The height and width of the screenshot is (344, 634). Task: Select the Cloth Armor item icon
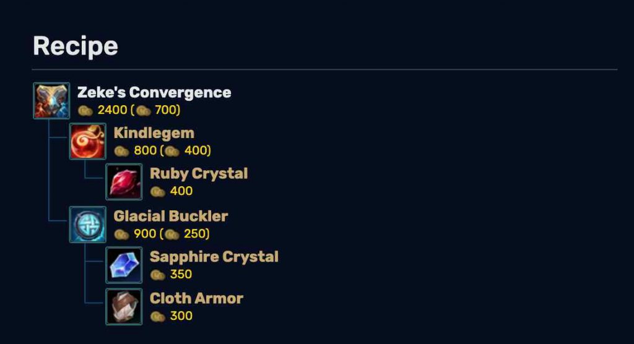(x=124, y=307)
